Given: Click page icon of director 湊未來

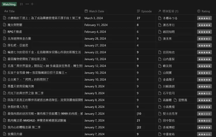Looking at the screenshot, I should tap(160, 39).
